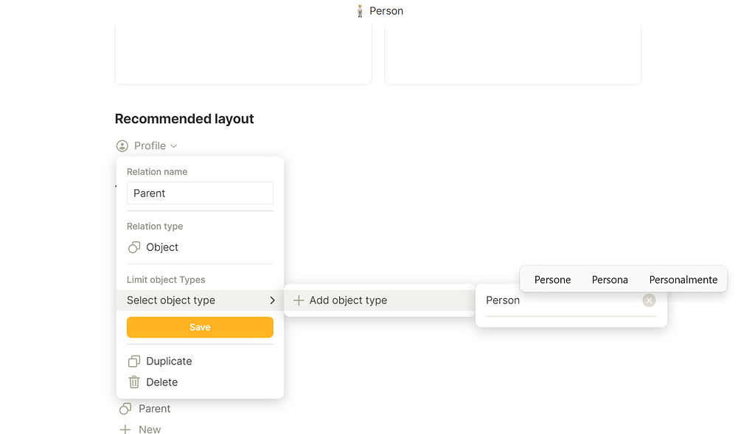Select Duplicate from the relation menu
This screenshot has width=755, height=434.
pyautogui.click(x=167, y=361)
